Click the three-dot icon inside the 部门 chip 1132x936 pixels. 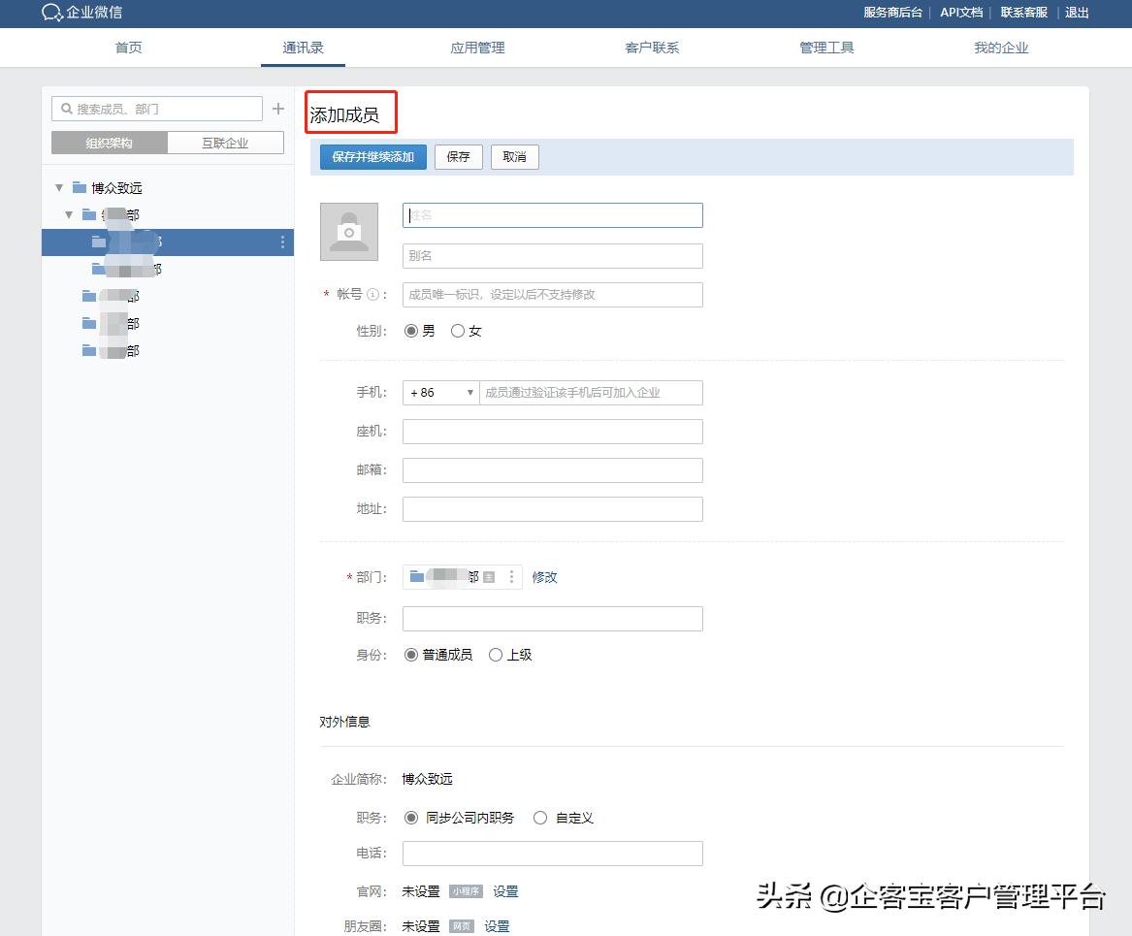coord(511,577)
